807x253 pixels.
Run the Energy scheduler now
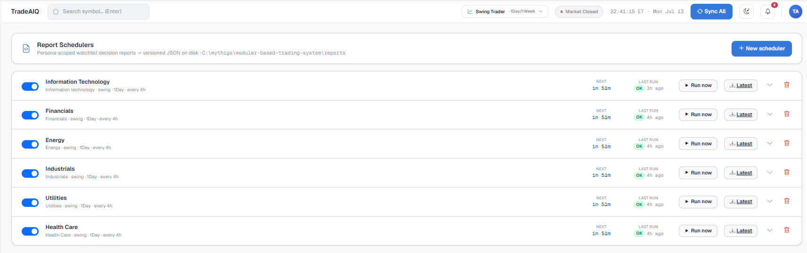[698, 144]
